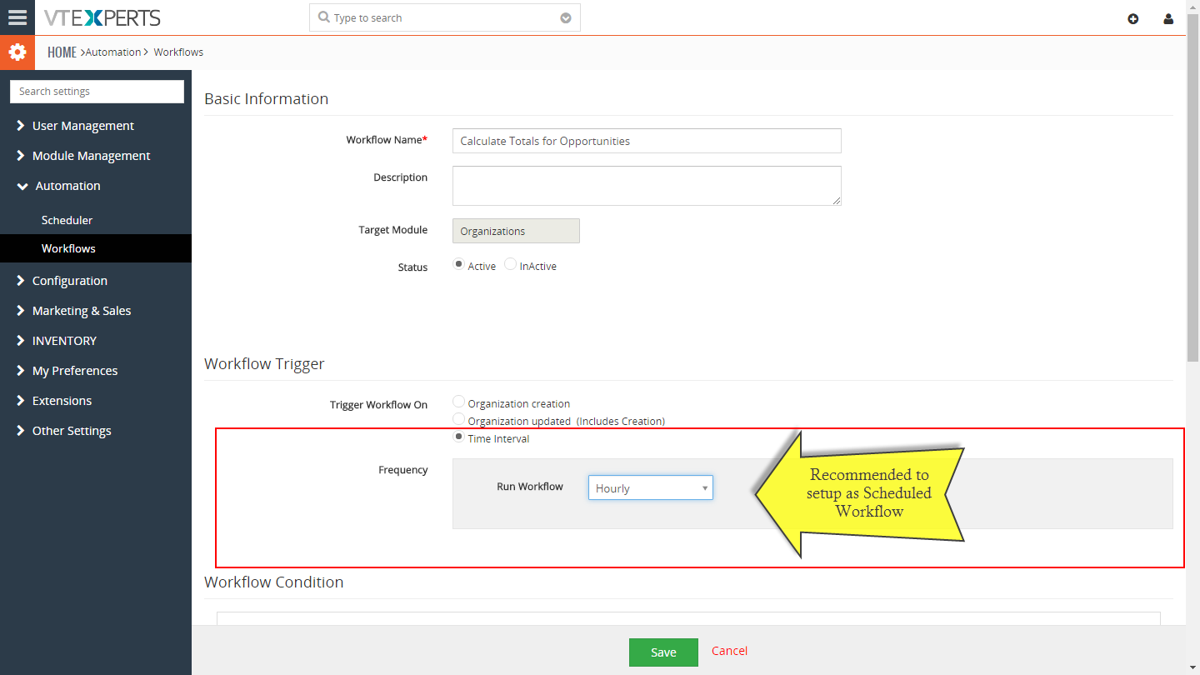Save the workflow
Viewport: 1200px width, 675px height.
coord(663,652)
